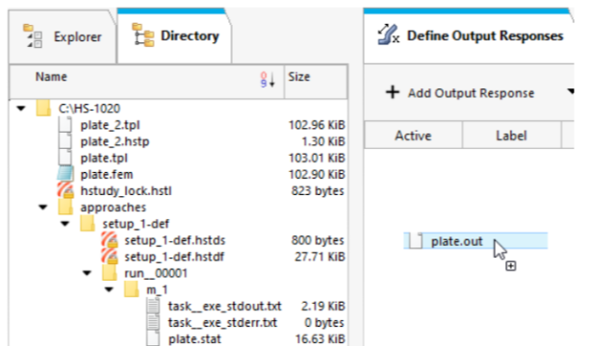616x346 pixels.
Task: Click the Active column header
Action: pos(413,136)
